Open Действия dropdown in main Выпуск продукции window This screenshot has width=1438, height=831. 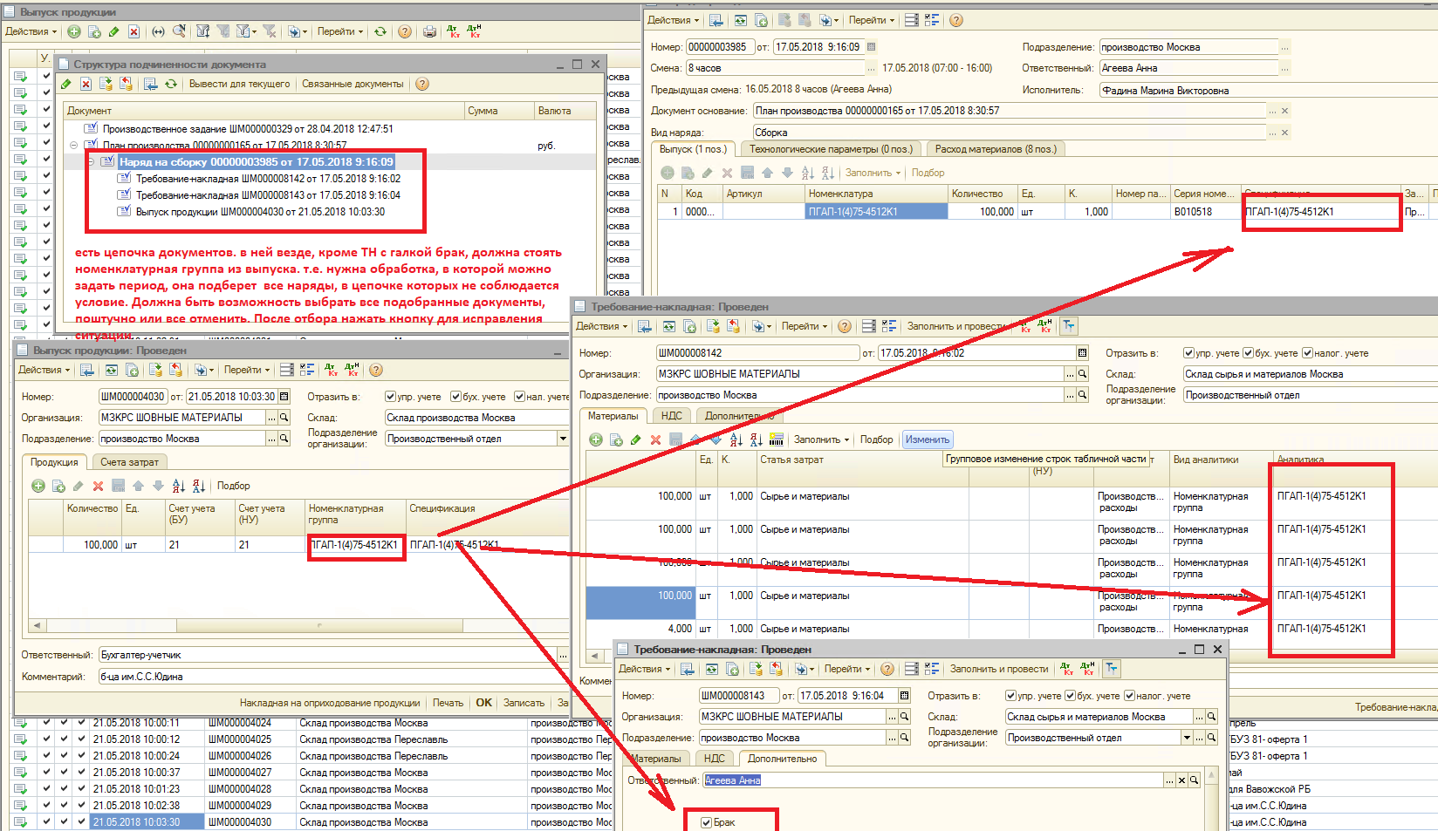point(31,31)
